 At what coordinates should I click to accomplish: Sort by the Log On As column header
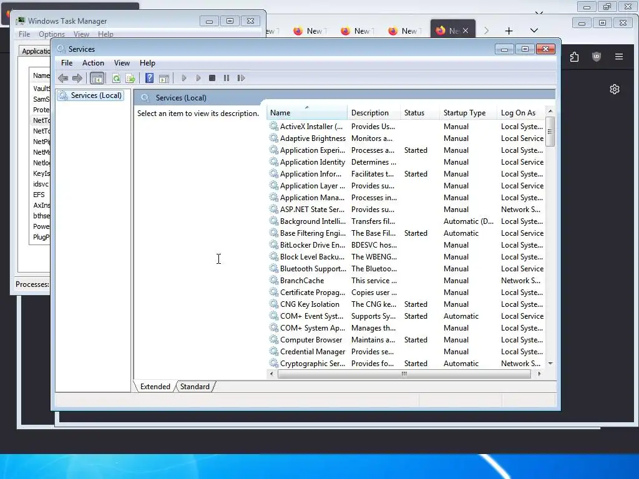pos(521,113)
